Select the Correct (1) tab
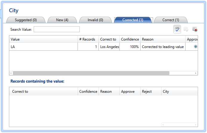The height and width of the screenshot is (133, 207). [171, 20]
